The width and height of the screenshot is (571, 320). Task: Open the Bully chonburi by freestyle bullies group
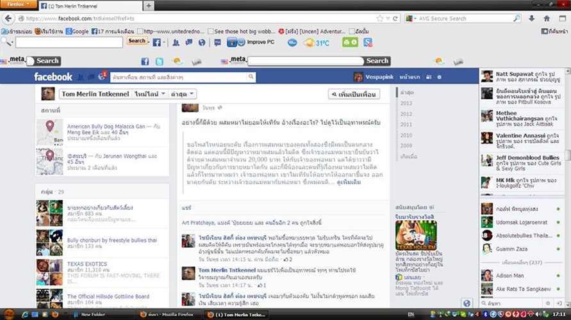click(x=112, y=240)
